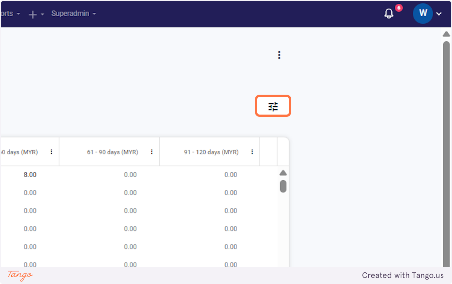Expand the chevron beside the avatar
The image size is (452, 284).
[439, 14]
